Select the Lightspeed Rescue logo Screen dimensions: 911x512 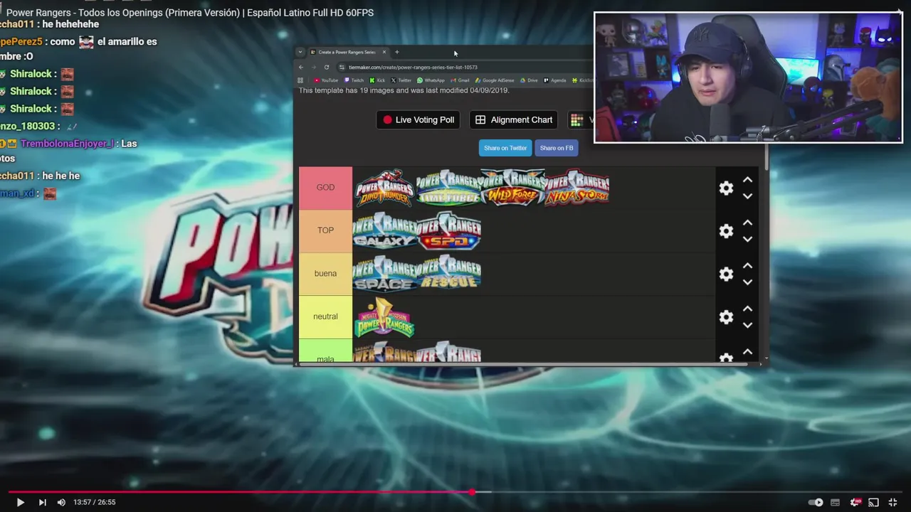[x=449, y=274]
